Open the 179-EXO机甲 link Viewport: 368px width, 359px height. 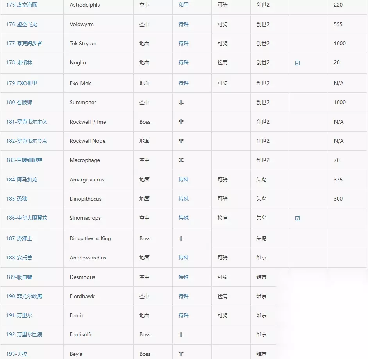21,83
